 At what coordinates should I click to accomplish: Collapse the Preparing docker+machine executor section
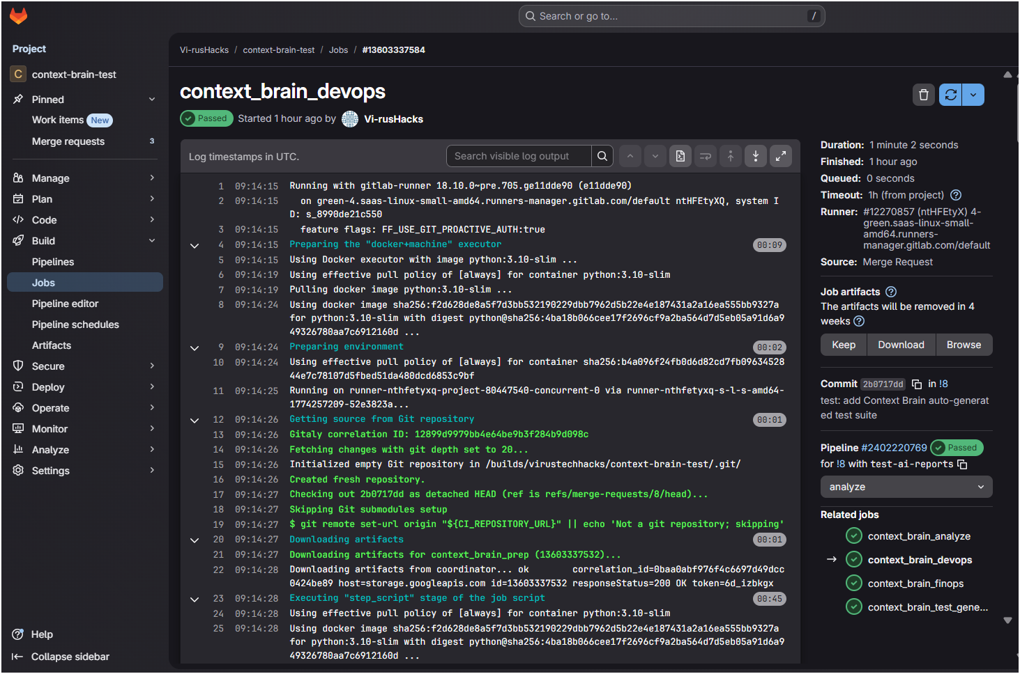click(195, 245)
